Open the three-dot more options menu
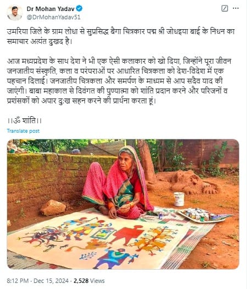The image size is (250, 289). (236, 8)
